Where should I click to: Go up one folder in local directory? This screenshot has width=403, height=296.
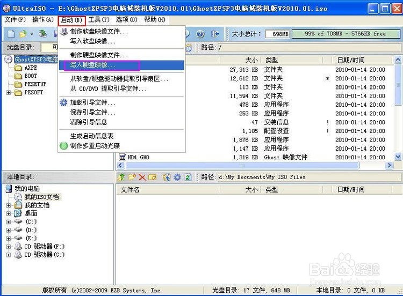pyautogui.click(x=122, y=177)
